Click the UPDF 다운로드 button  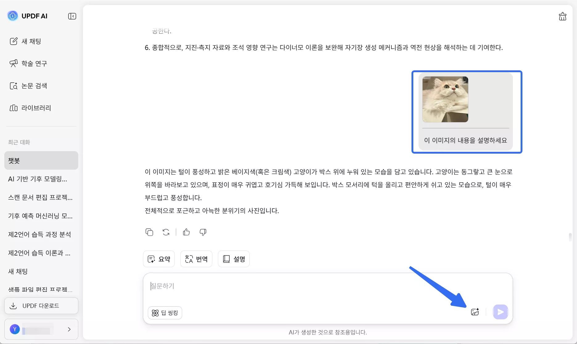(41, 306)
